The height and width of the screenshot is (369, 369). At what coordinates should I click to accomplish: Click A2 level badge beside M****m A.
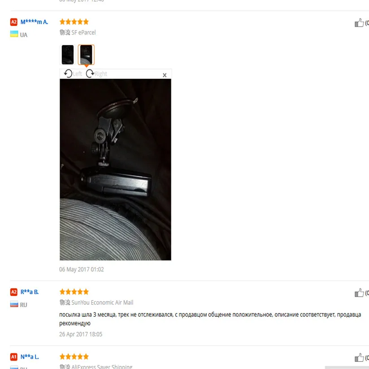14,22
